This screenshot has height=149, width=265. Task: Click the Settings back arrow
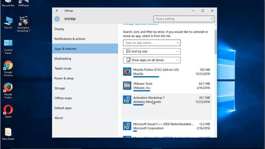[57, 11]
